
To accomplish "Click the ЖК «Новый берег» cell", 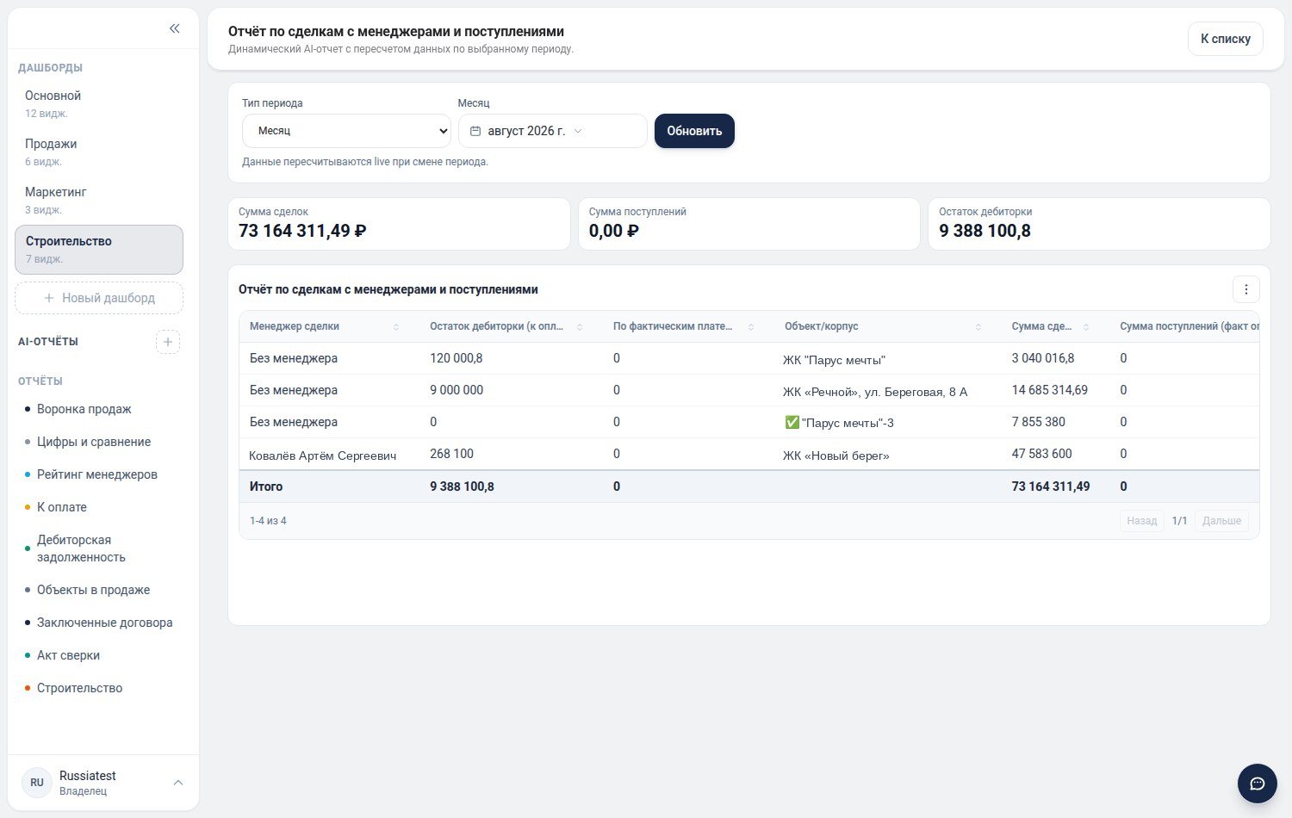I will click(x=836, y=455).
